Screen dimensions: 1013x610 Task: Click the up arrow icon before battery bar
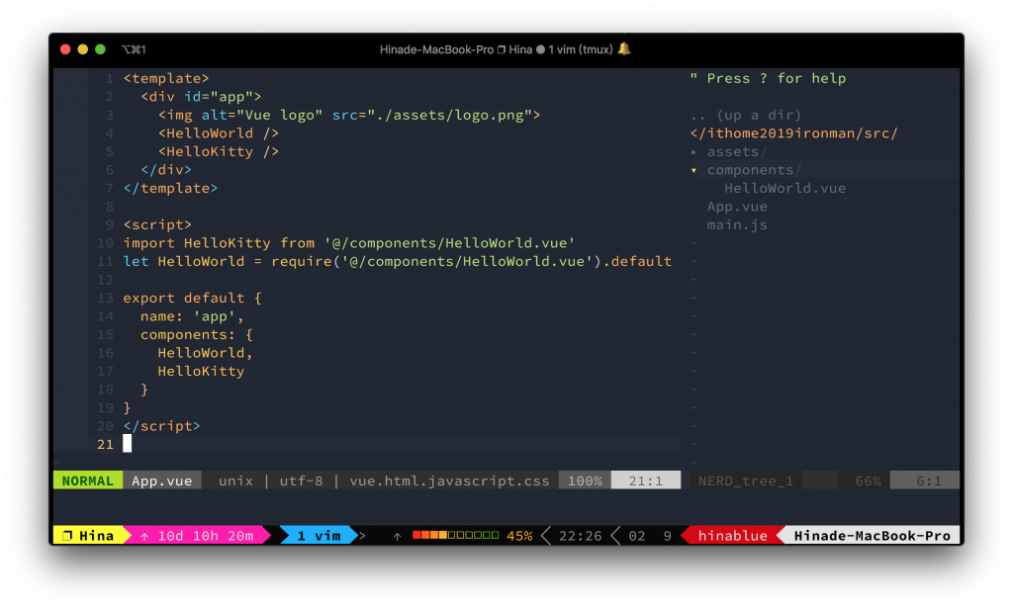pyautogui.click(x=397, y=537)
